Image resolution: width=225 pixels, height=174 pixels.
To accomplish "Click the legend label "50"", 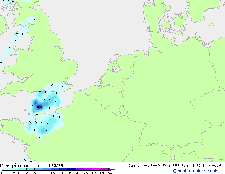I will click(x=110, y=173).
